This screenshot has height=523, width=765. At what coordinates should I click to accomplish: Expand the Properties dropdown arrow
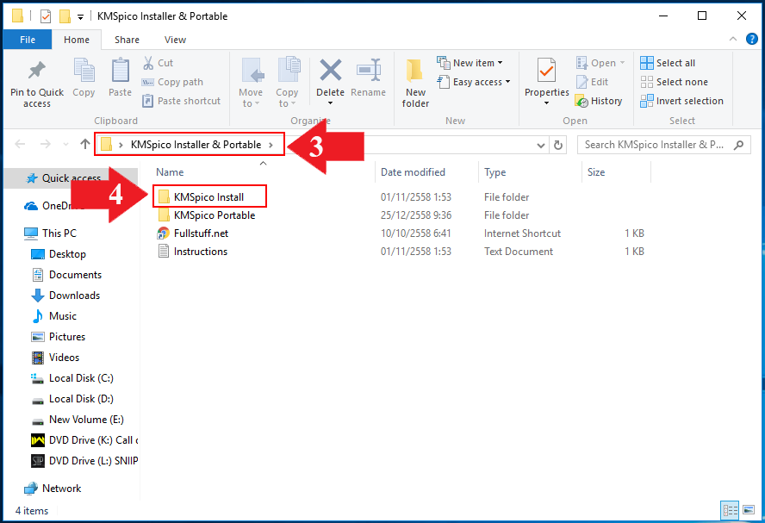(x=546, y=103)
